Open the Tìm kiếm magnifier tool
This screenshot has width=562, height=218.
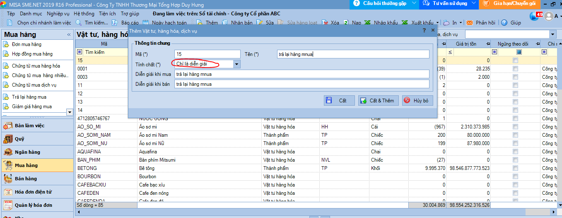click(x=79, y=23)
